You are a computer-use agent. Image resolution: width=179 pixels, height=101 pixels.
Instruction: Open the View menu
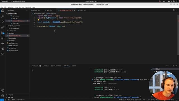16,7
